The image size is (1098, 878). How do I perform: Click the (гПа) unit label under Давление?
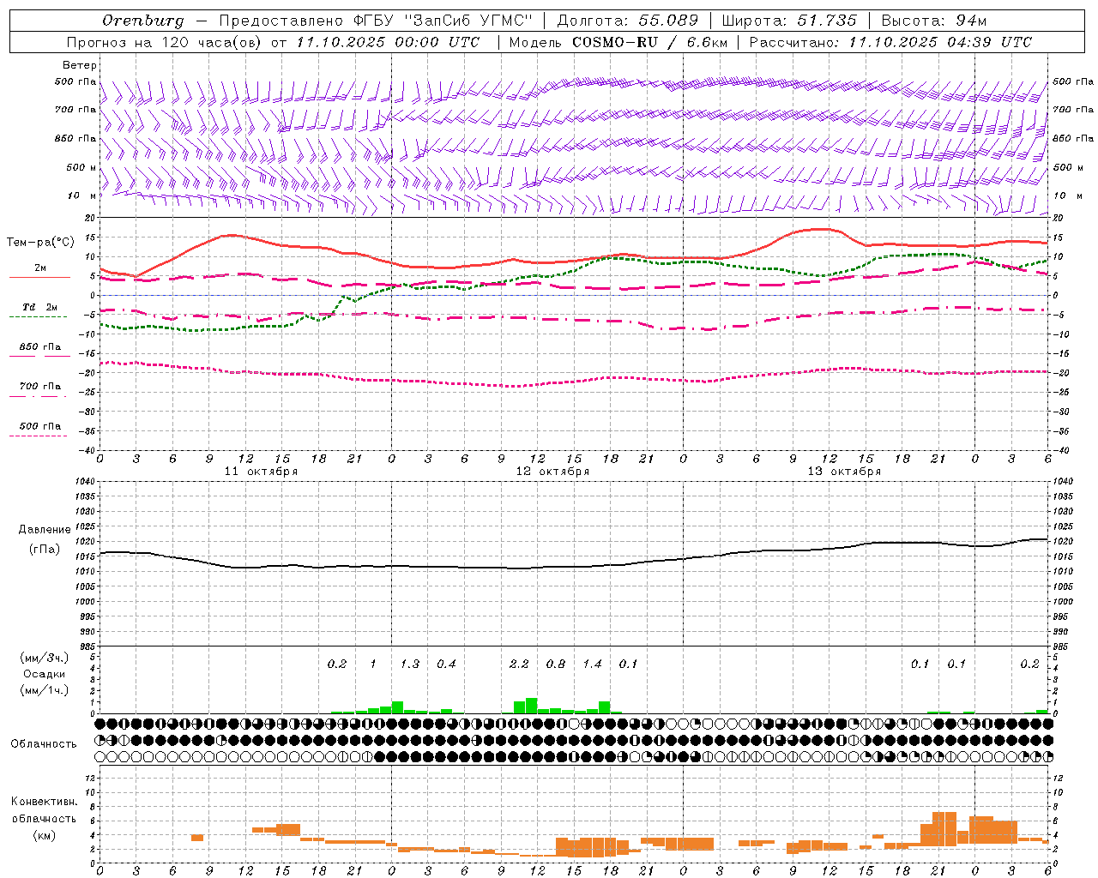click(x=45, y=550)
